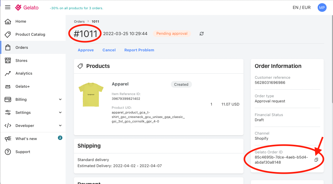
Task: Click the Shipping section heading
Action: [89, 146]
